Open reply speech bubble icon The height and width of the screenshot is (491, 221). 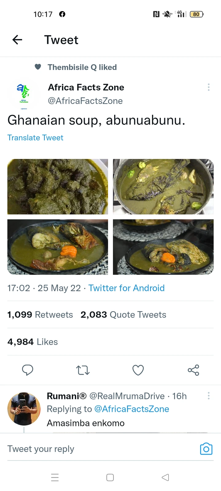(28, 370)
